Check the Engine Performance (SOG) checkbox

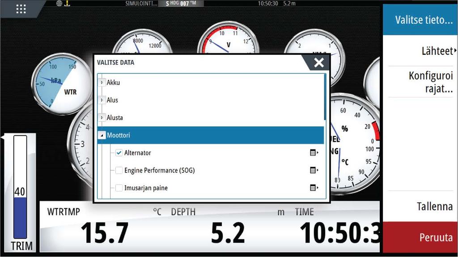pyautogui.click(x=119, y=170)
